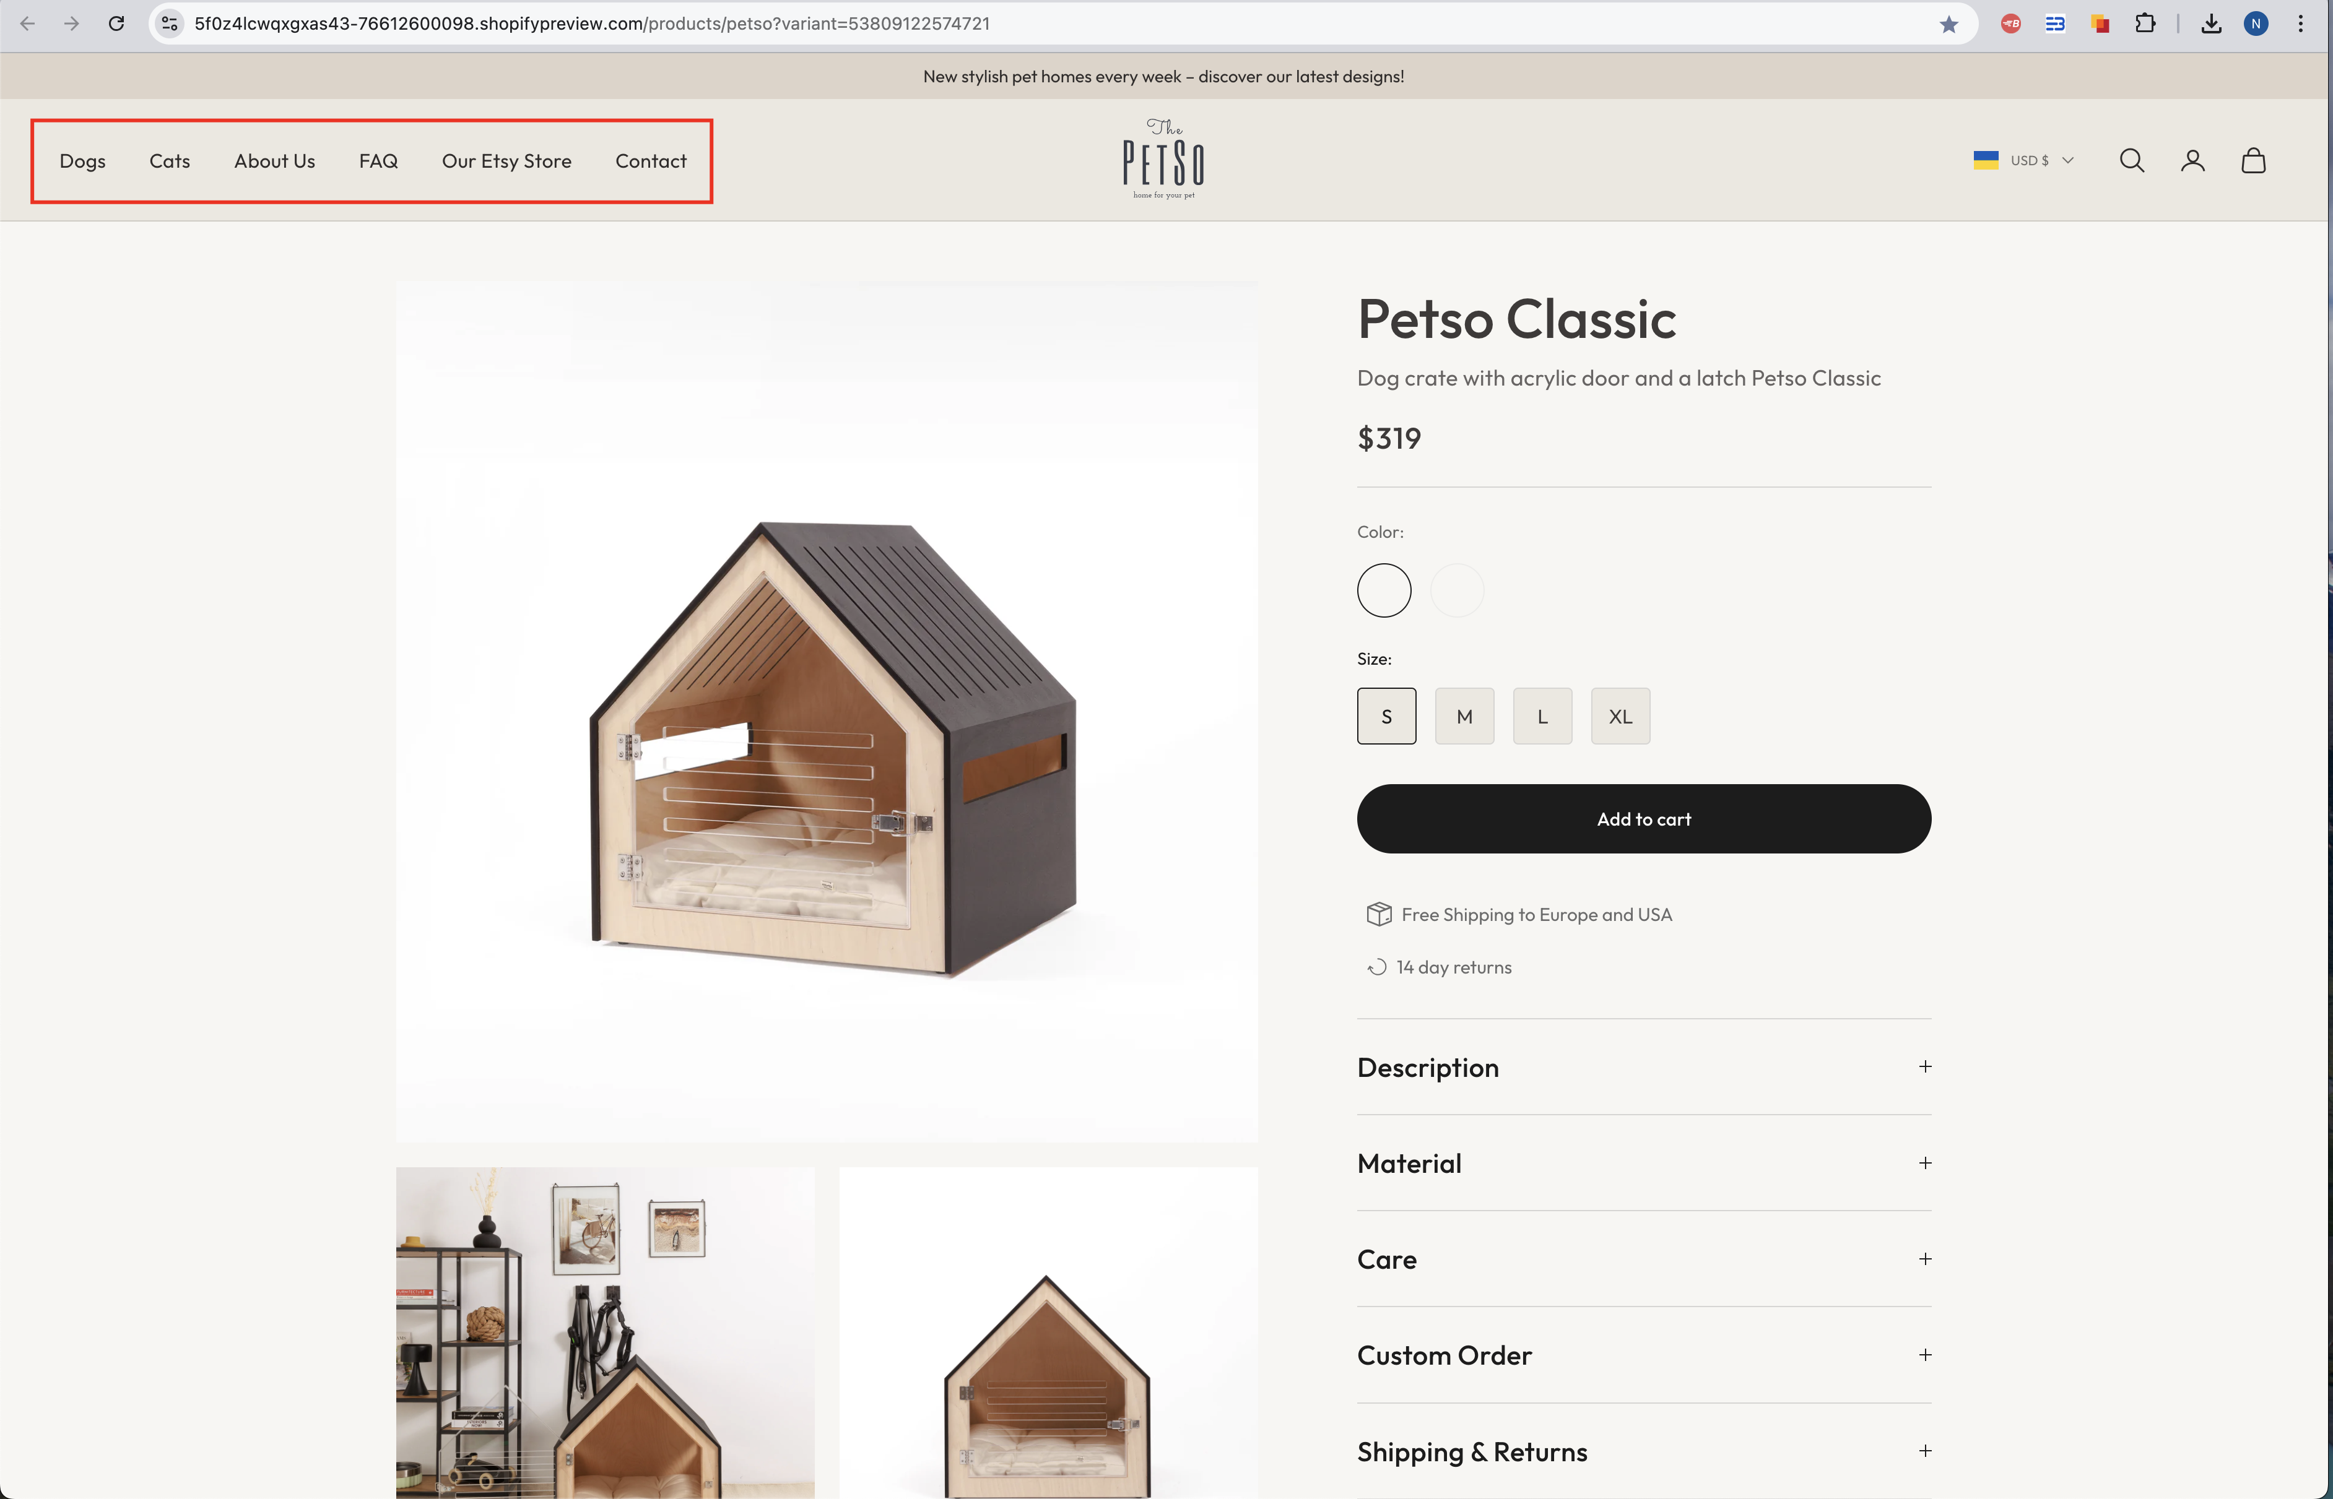
Task: Reload the page with refresh icon
Action: point(116,24)
